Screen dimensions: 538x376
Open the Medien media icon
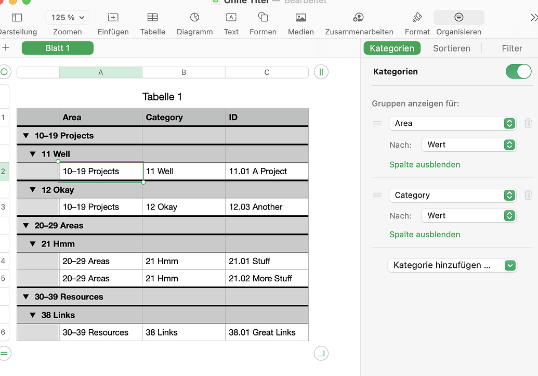coord(300,18)
